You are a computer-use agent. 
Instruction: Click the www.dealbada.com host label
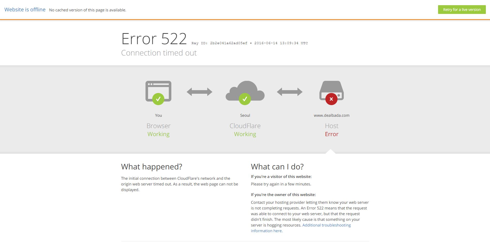coord(332,115)
